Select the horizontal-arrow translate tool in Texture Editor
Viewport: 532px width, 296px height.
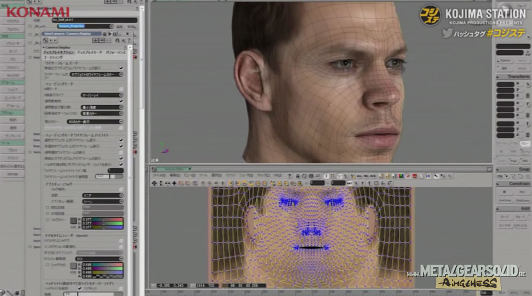[x=168, y=183]
